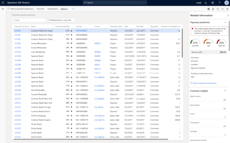Select the Contoso Retail Chicago name cell
The width and height of the screenshot is (230, 143).
click(x=41, y=107)
